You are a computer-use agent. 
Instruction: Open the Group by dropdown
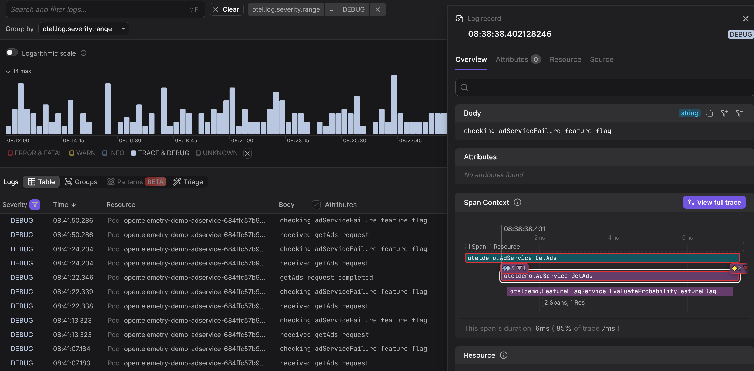click(x=83, y=29)
